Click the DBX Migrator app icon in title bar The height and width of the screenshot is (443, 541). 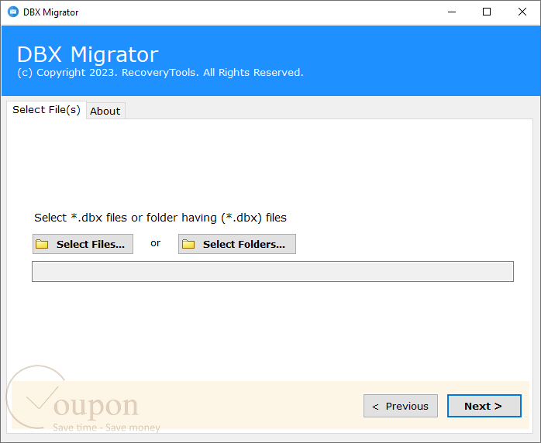click(13, 12)
